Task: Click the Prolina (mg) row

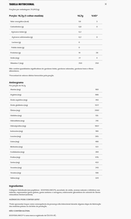Action: coord(56,157)
